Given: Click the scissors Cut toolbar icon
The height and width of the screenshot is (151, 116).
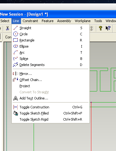Looking at the screenshot, I should tap(7, 28).
